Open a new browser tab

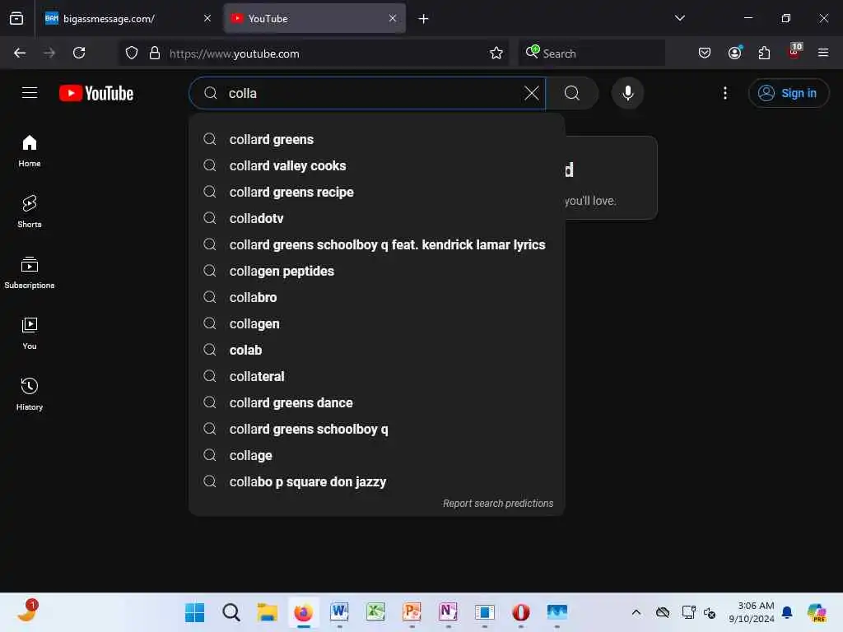423,19
